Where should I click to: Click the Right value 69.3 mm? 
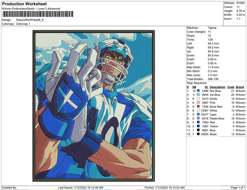click(x=213, y=48)
